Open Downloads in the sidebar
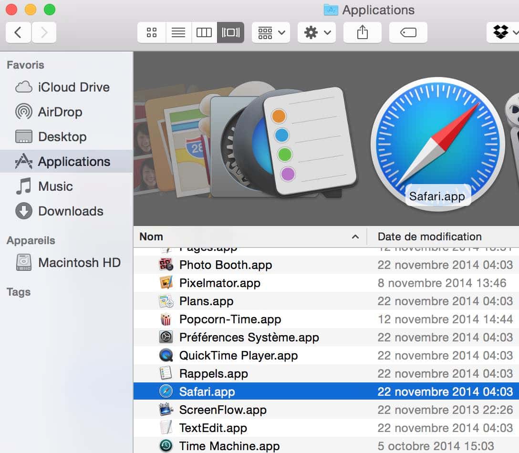The width and height of the screenshot is (519, 453). pos(66,211)
